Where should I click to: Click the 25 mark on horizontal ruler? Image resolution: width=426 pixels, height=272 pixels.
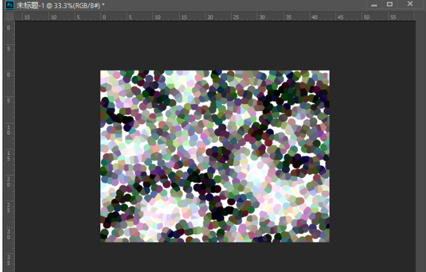[236, 17]
